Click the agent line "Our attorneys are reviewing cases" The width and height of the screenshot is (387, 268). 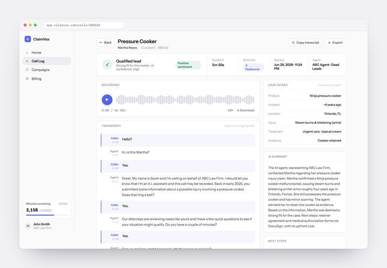coord(187,222)
